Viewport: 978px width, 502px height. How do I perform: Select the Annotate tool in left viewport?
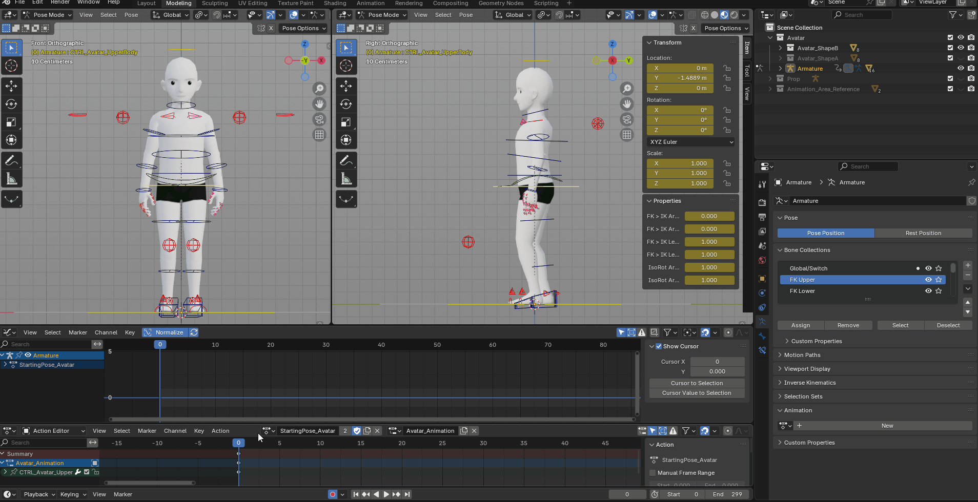point(11,160)
